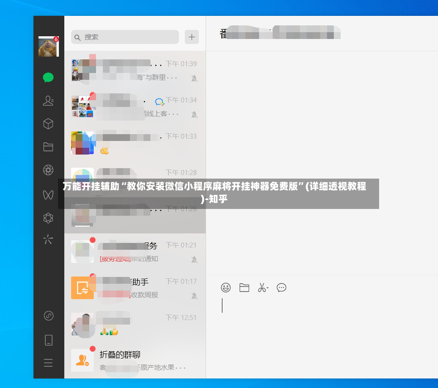
Task: Open the service notification chat at 下午 01:21
Action: point(135,252)
